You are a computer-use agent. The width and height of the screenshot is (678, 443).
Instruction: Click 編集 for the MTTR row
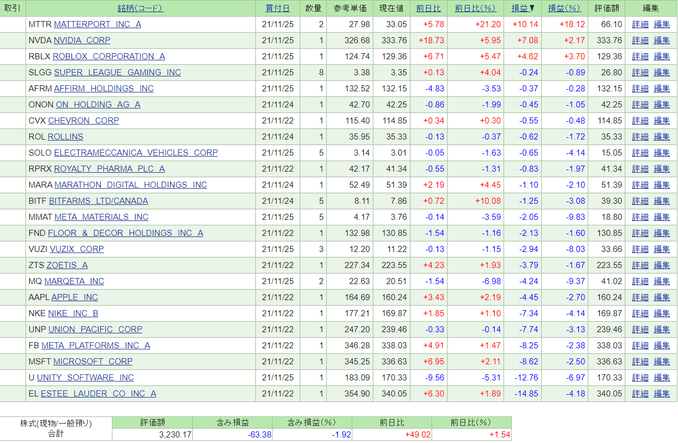[662, 24]
